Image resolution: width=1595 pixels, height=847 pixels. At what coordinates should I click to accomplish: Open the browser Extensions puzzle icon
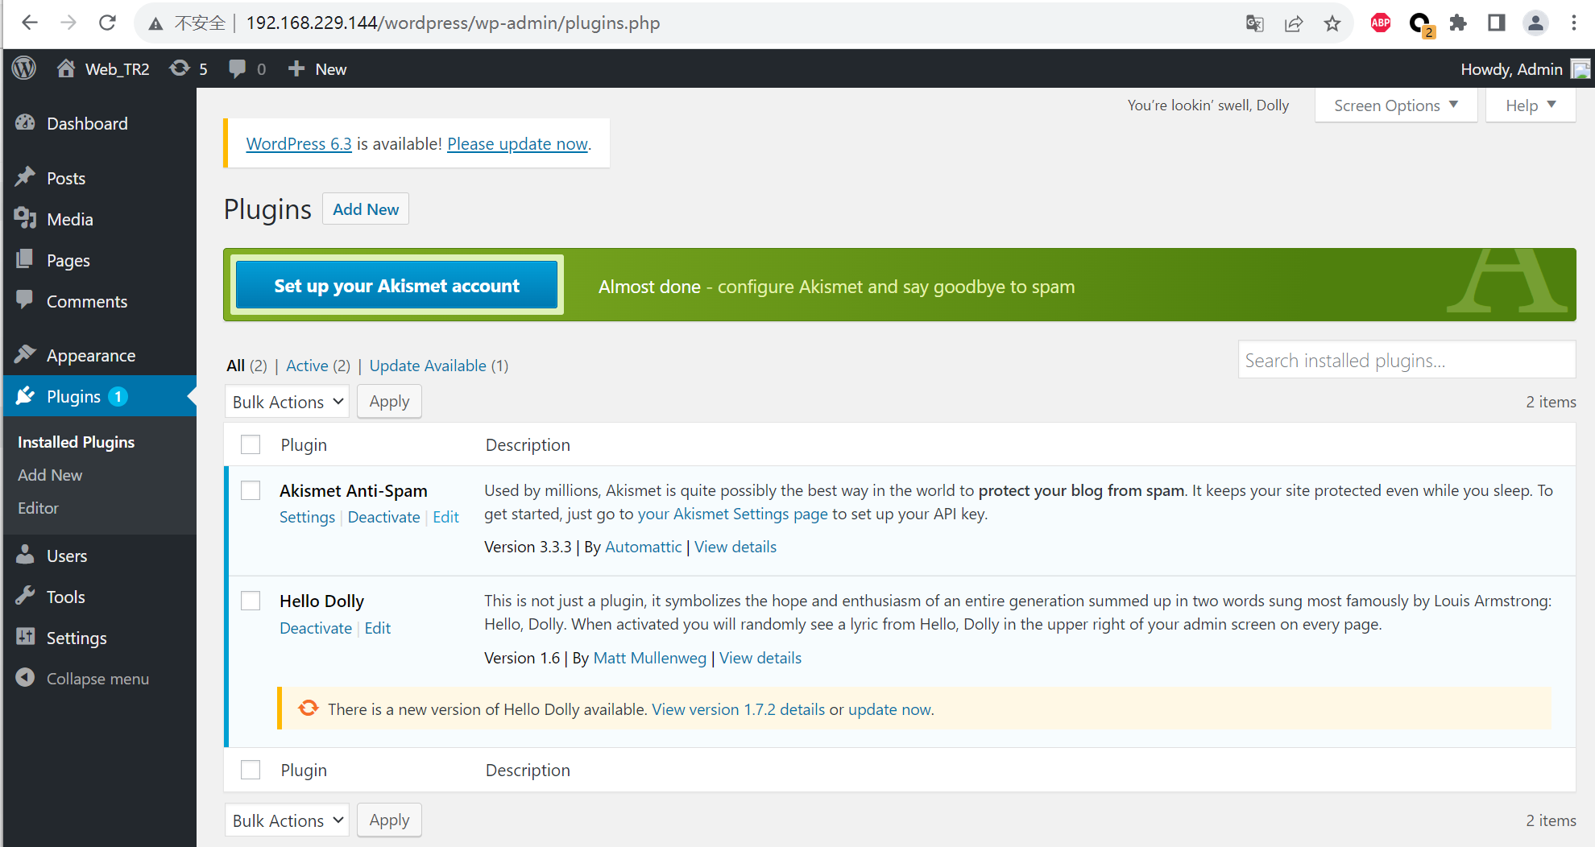1458,23
